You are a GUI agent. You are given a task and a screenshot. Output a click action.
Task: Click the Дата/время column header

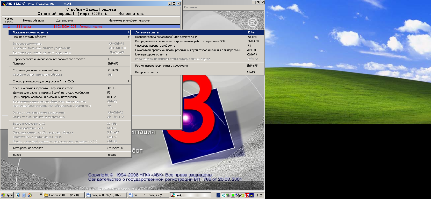click(x=65, y=20)
